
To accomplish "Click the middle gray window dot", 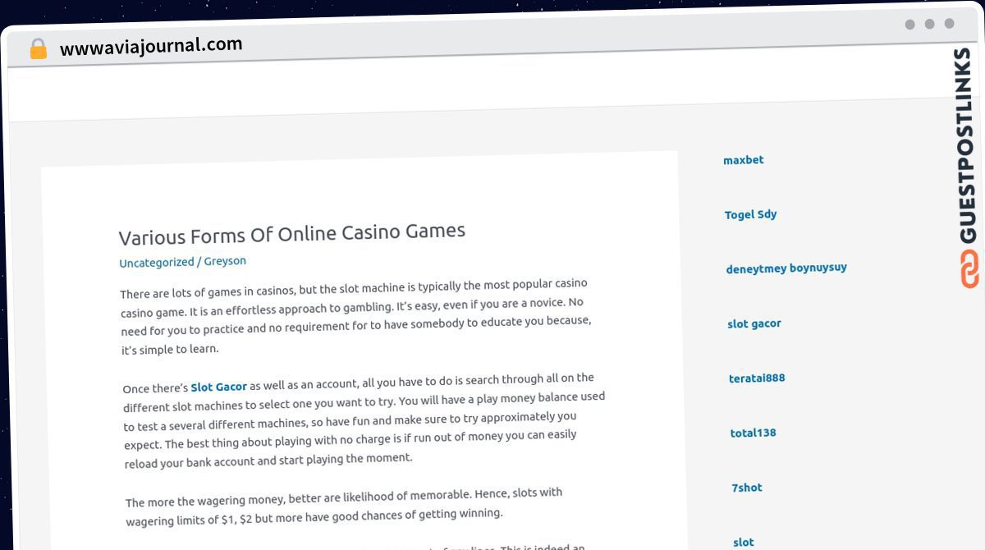I will pos(929,25).
